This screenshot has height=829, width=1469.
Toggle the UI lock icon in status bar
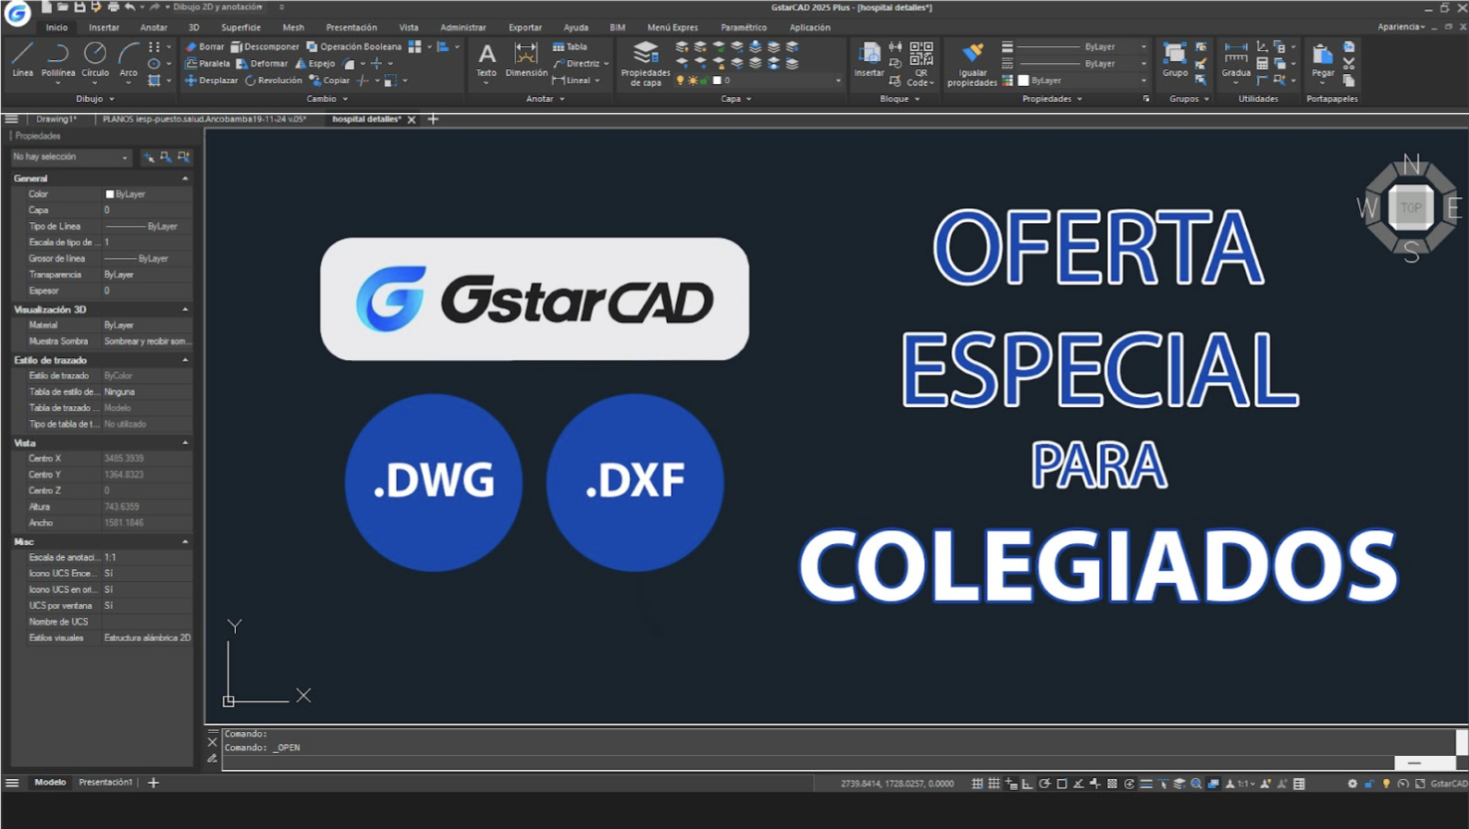tap(1369, 784)
